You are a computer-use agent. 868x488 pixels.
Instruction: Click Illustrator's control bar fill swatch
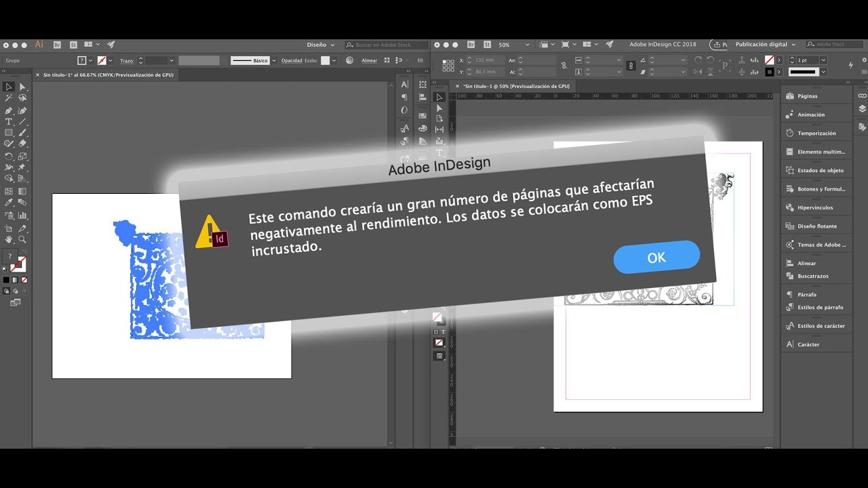(81, 60)
